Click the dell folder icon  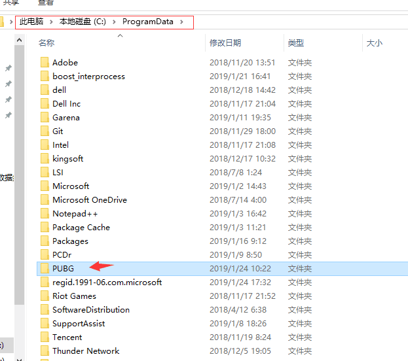[45, 90]
